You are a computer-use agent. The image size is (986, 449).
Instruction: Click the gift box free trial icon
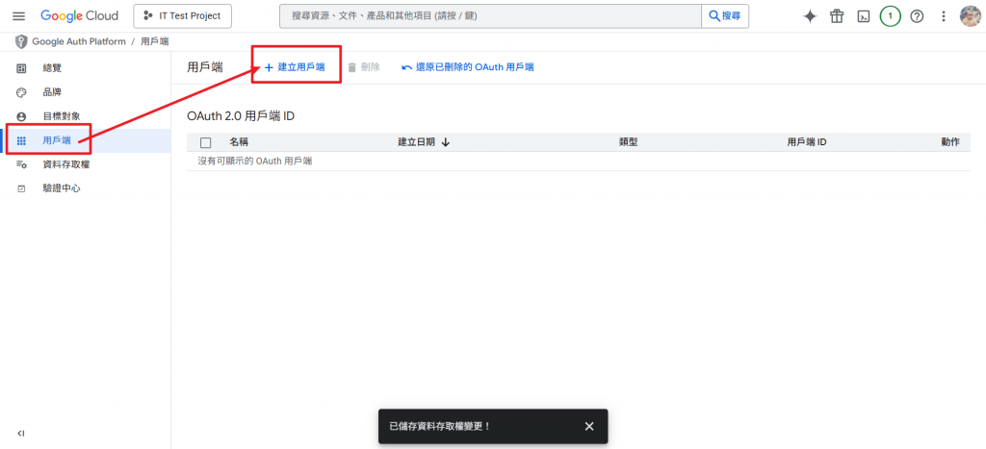tap(837, 16)
